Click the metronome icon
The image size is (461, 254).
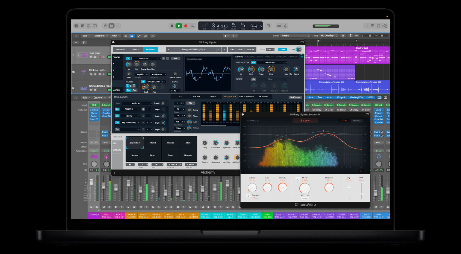click(x=285, y=26)
